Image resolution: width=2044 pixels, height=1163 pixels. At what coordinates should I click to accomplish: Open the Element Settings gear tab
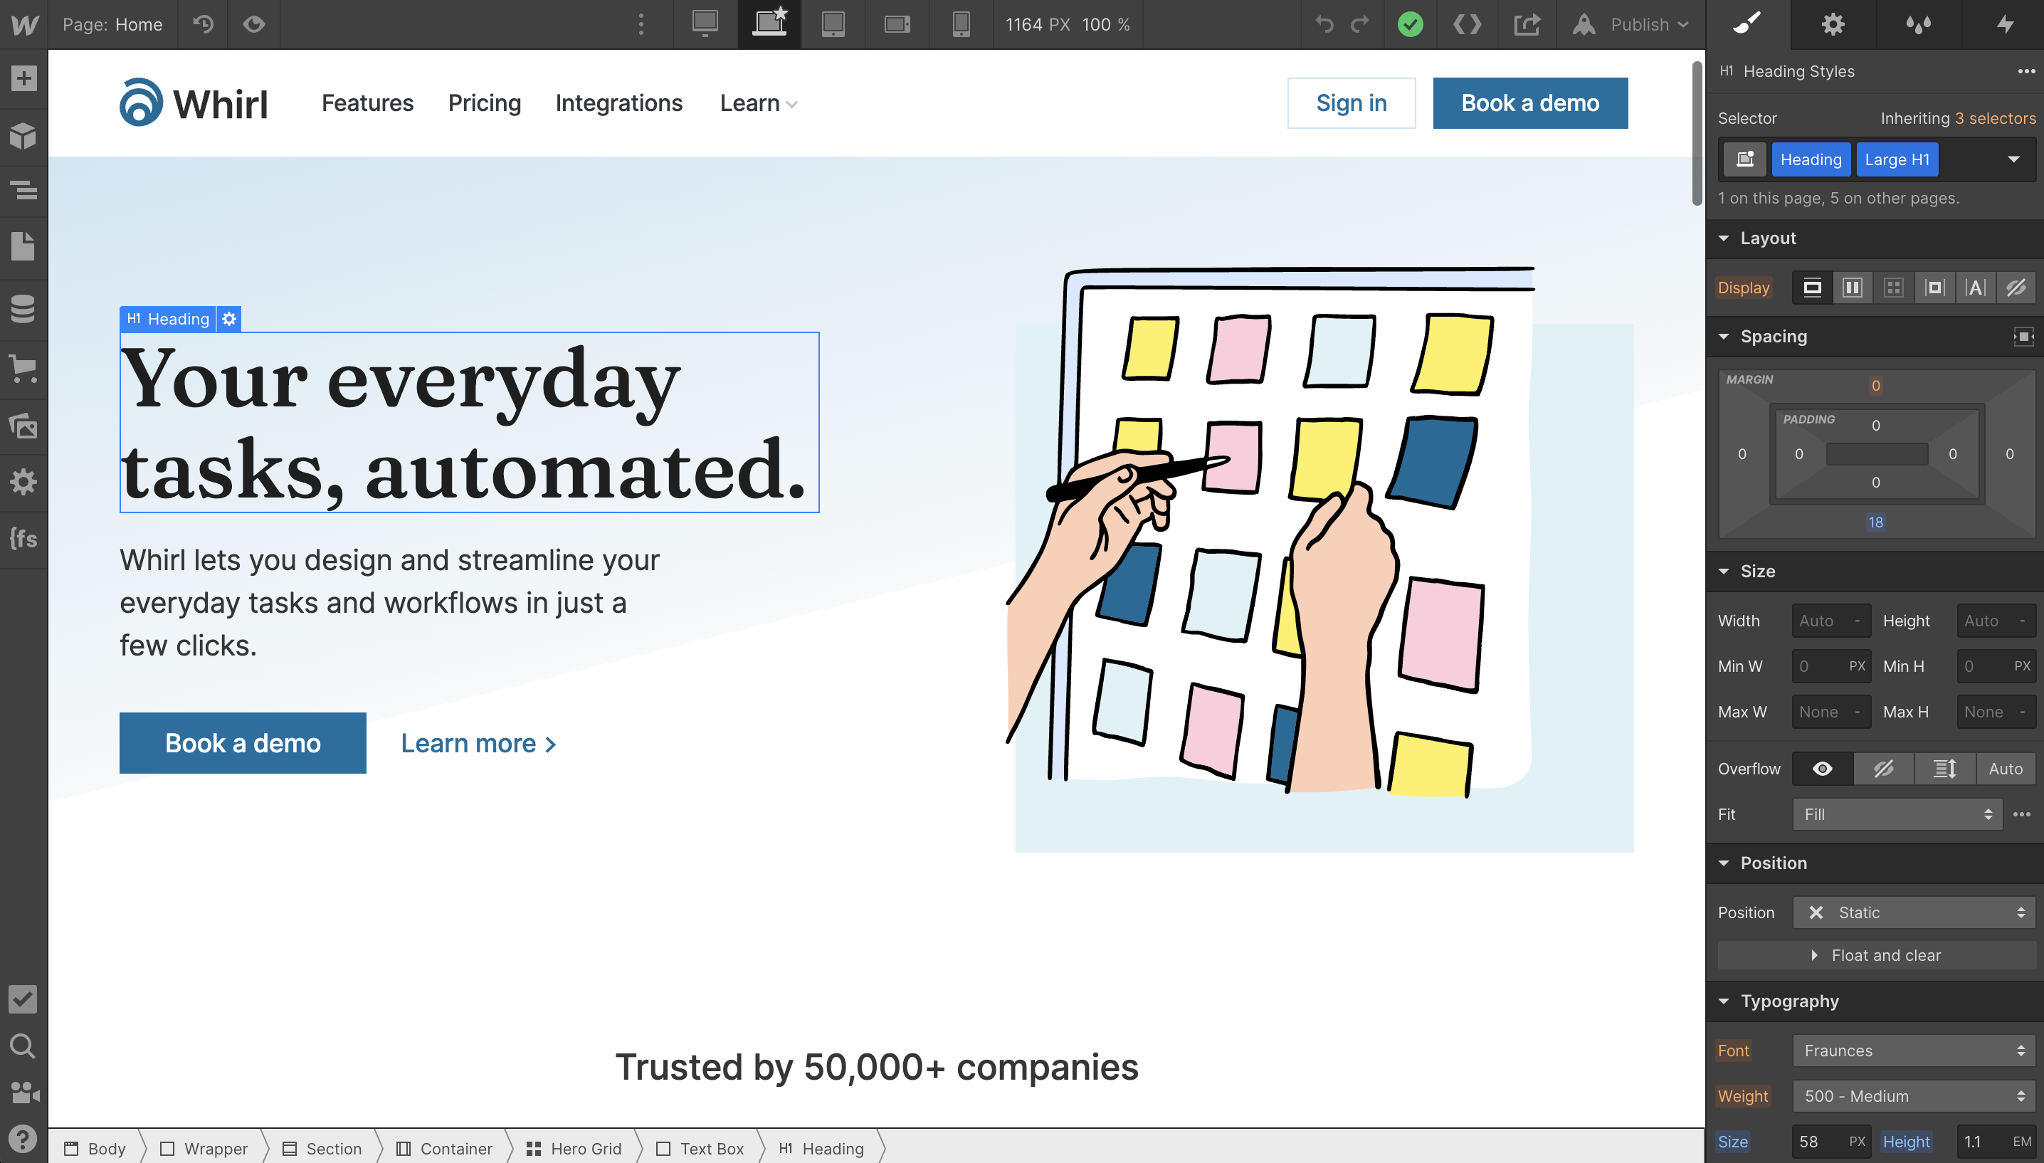[x=1833, y=24]
